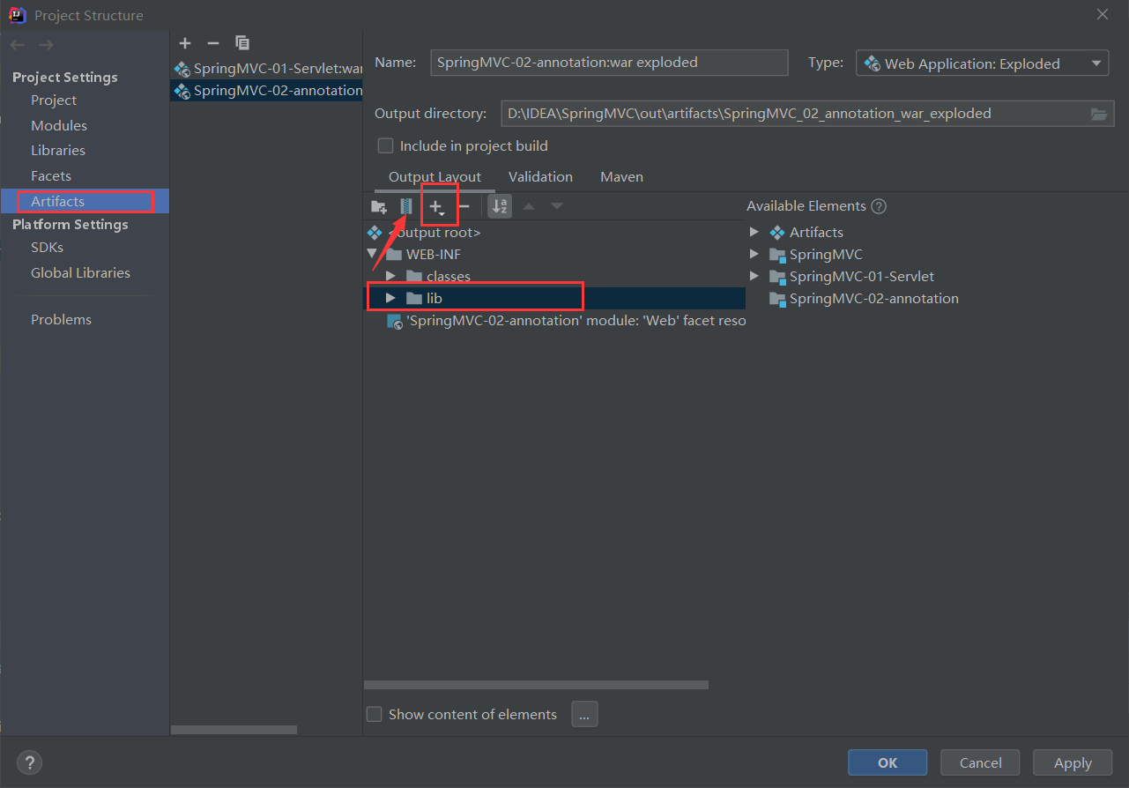This screenshot has height=788, width=1129.
Task: Click the artifact Name input field
Action: (x=609, y=63)
